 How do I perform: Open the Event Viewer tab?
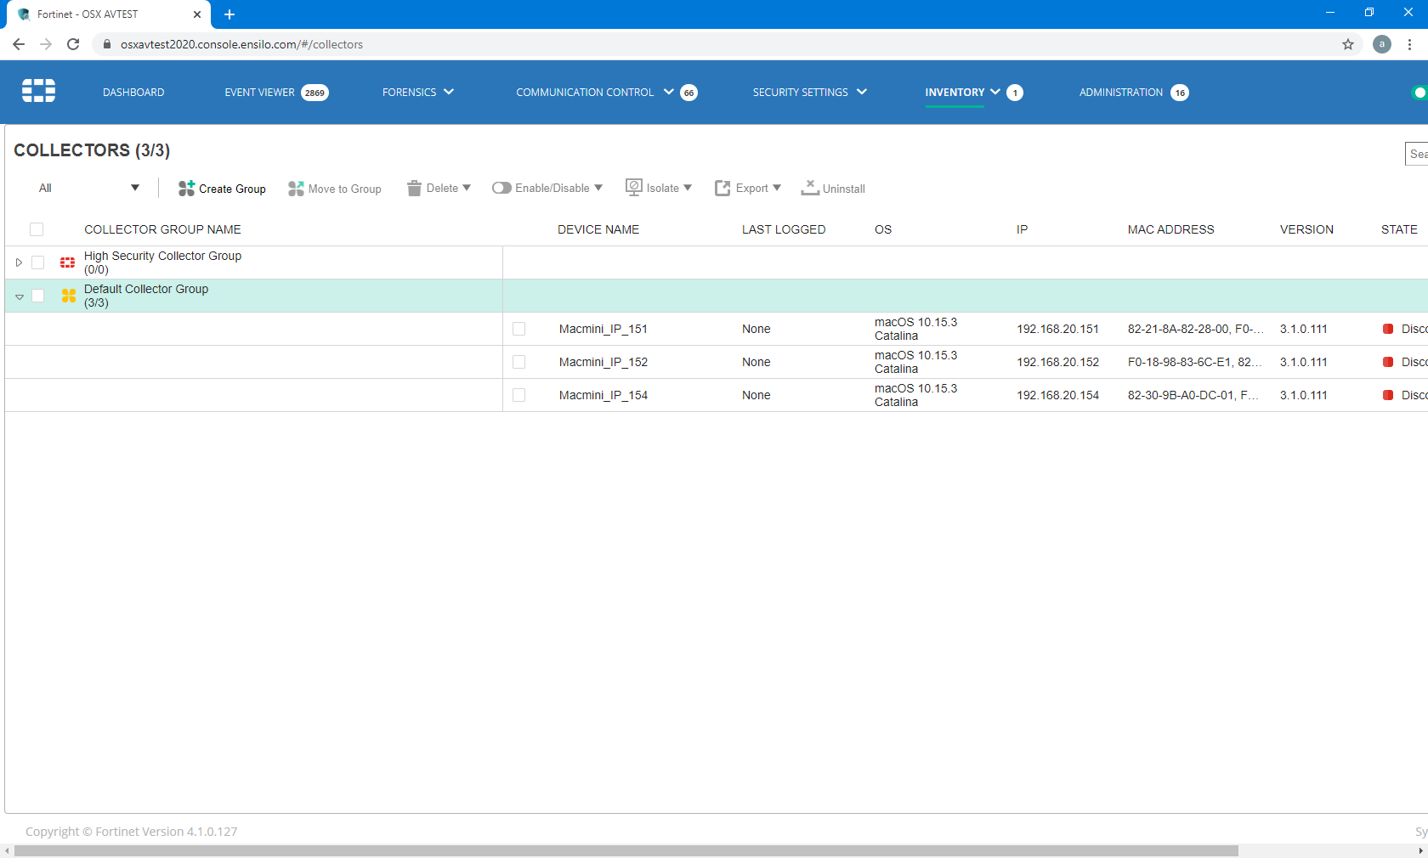click(259, 93)
